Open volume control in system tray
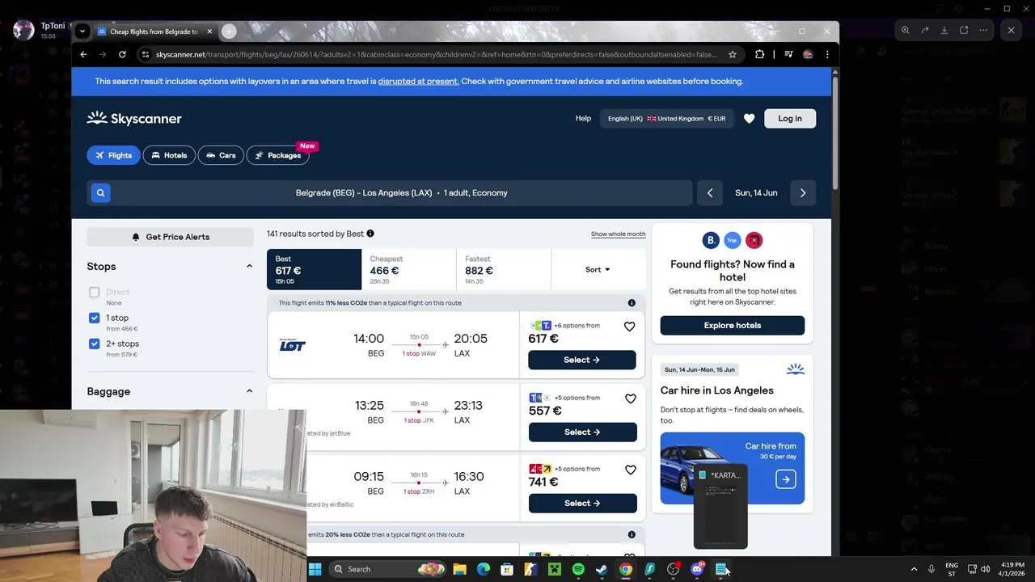 (985, 569)
